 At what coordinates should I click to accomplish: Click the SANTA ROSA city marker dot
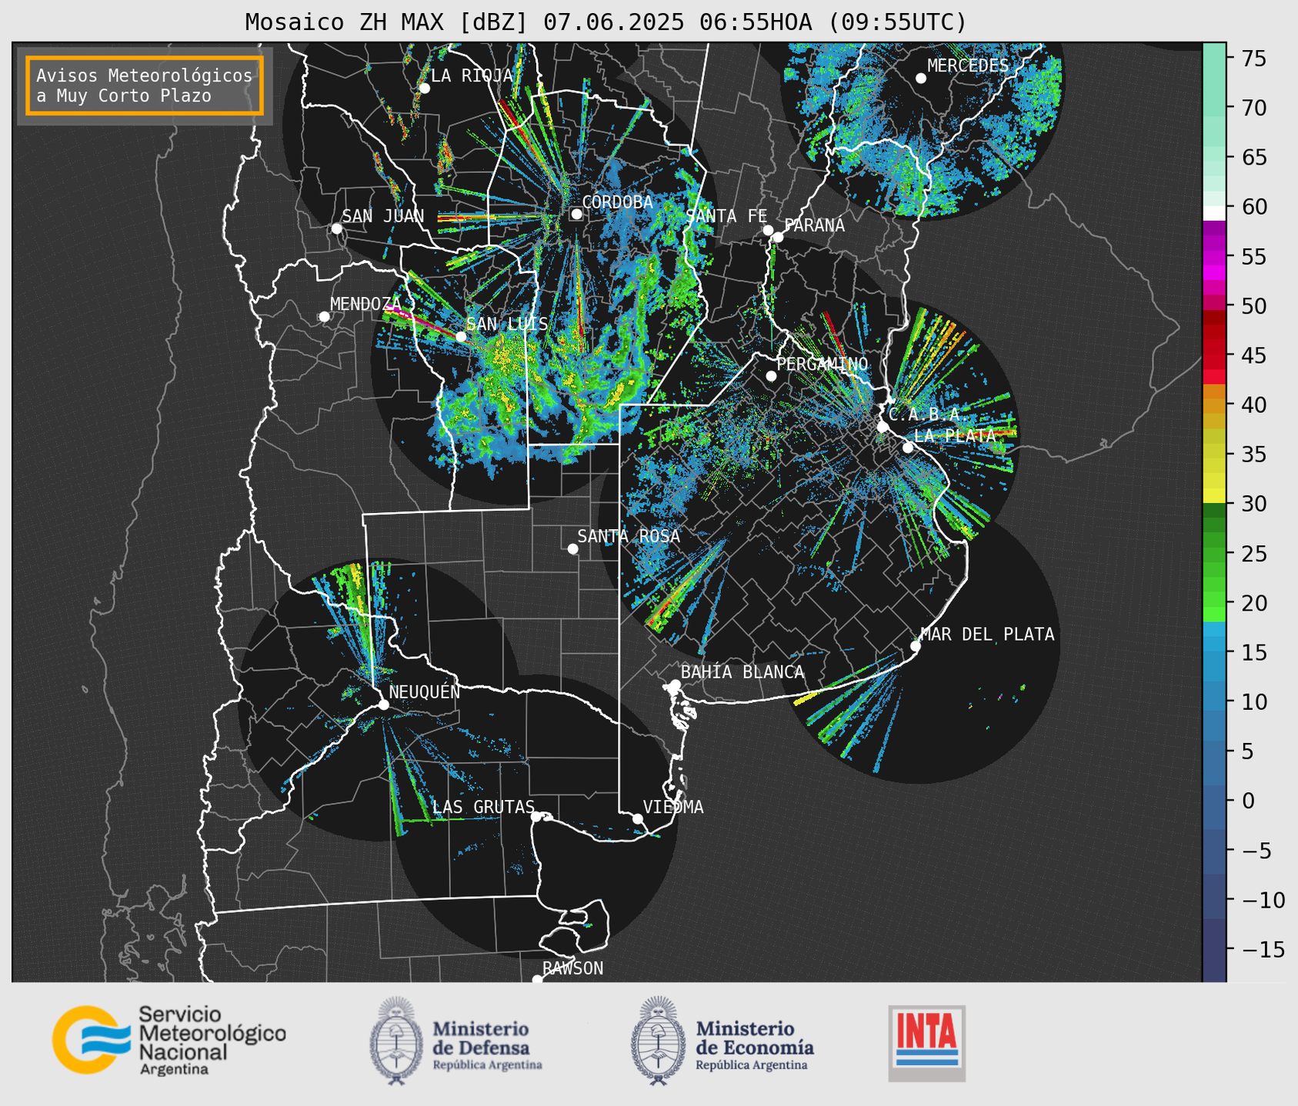(572, 548)
